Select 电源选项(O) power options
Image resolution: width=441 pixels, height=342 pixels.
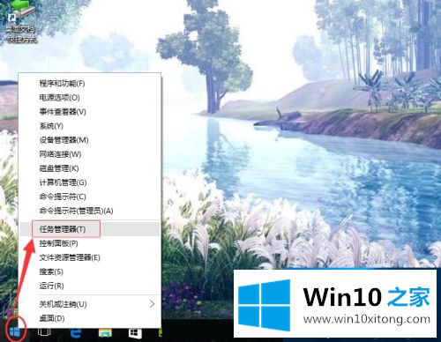90,98
